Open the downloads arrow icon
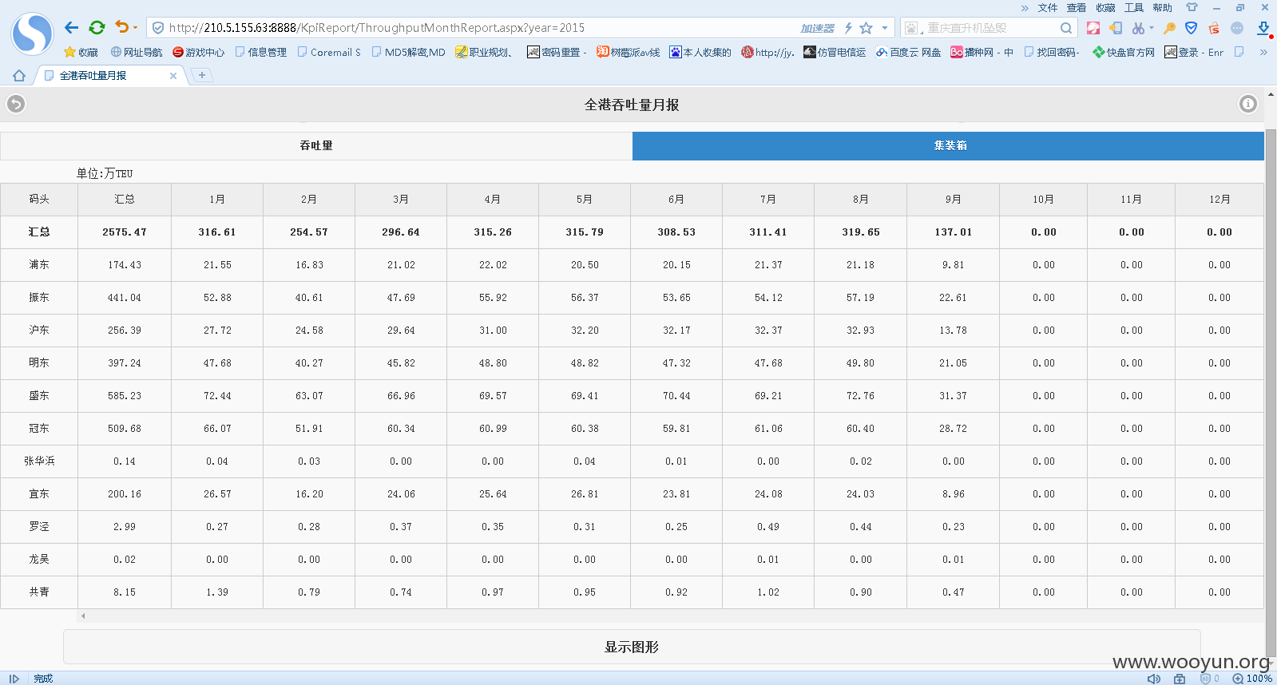 click(x=1263, y=28)
